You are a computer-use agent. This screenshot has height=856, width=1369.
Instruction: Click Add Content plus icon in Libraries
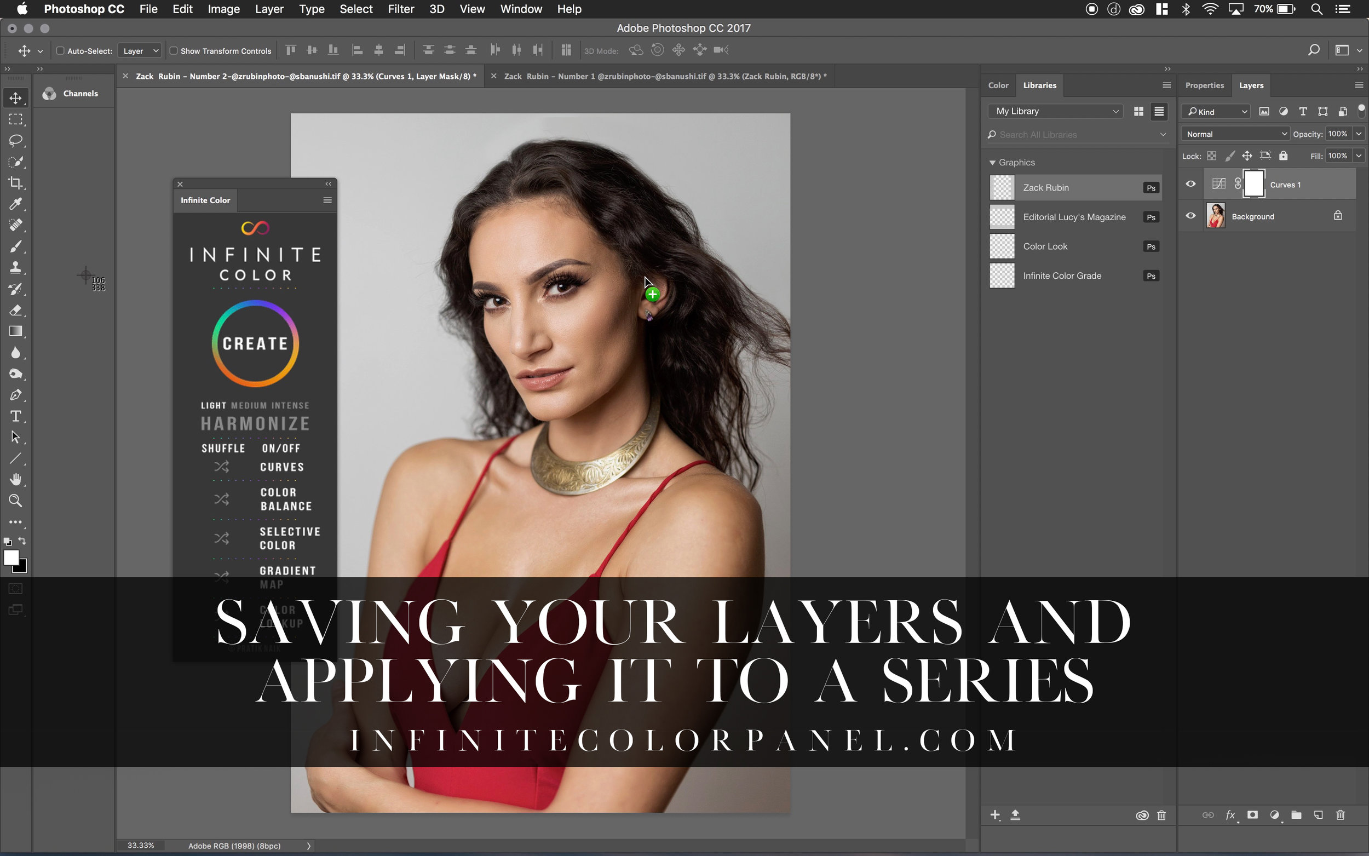point(996,815)
